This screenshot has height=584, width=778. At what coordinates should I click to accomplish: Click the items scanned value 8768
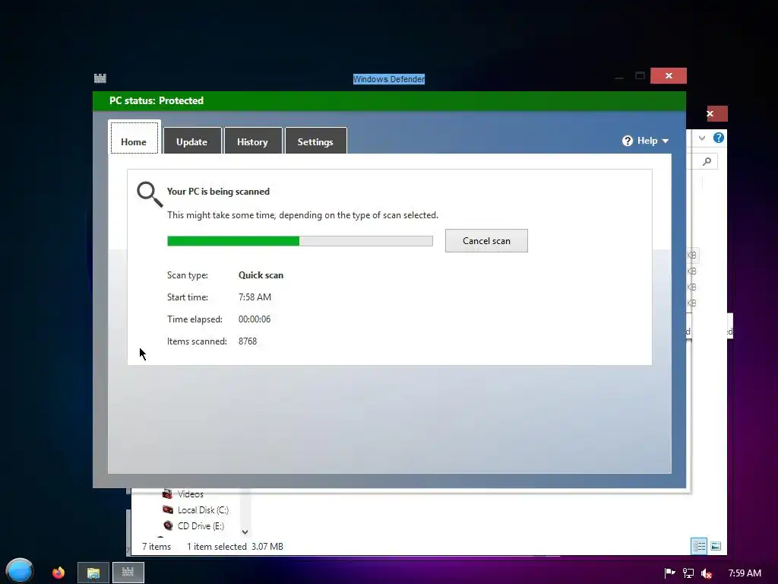[x=248, y=341]
